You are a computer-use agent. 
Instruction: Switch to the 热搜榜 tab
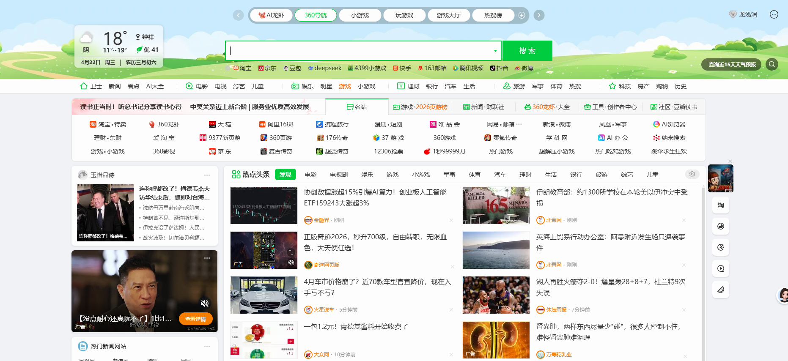point(493,15)
